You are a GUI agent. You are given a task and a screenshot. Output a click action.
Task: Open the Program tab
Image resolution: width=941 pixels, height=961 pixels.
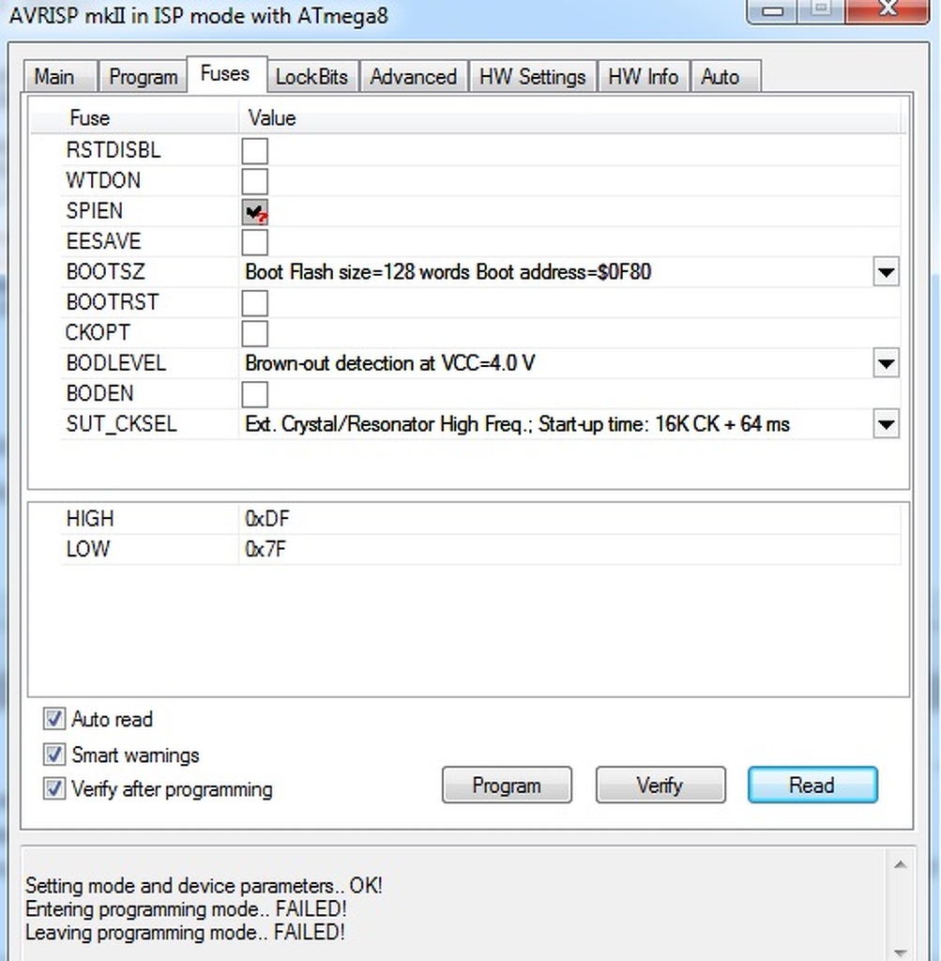(143, 77)
